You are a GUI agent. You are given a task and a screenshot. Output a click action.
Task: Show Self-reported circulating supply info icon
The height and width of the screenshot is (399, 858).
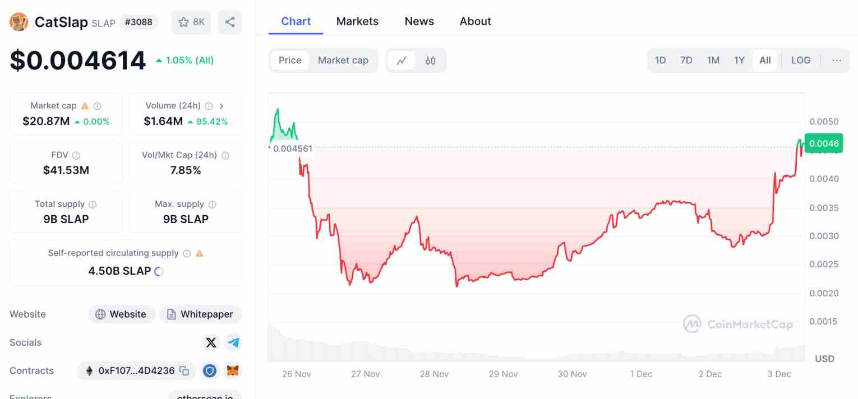(x=187, y=253)
